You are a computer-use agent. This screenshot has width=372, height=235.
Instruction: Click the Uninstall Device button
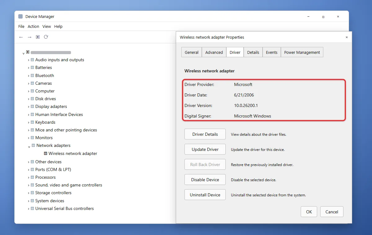(205, 195)
